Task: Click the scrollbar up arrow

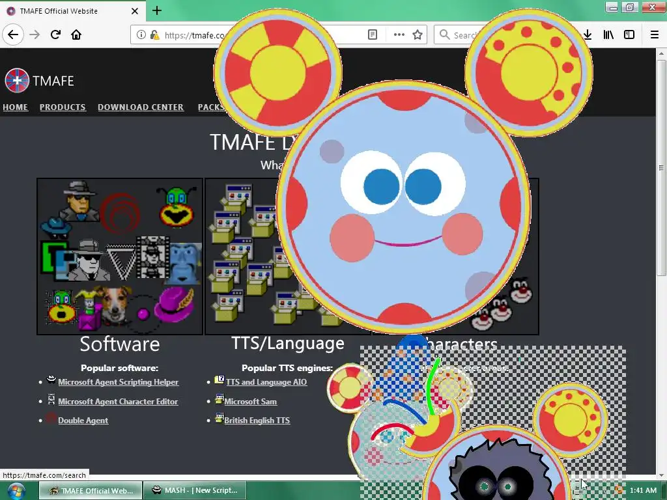Action: pyautogui.click(x=661, y=53)
